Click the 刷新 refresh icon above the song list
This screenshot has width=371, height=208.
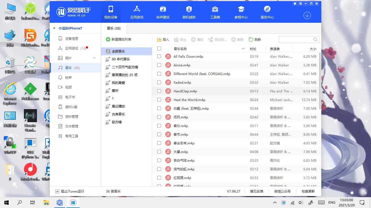click(255, 40)
